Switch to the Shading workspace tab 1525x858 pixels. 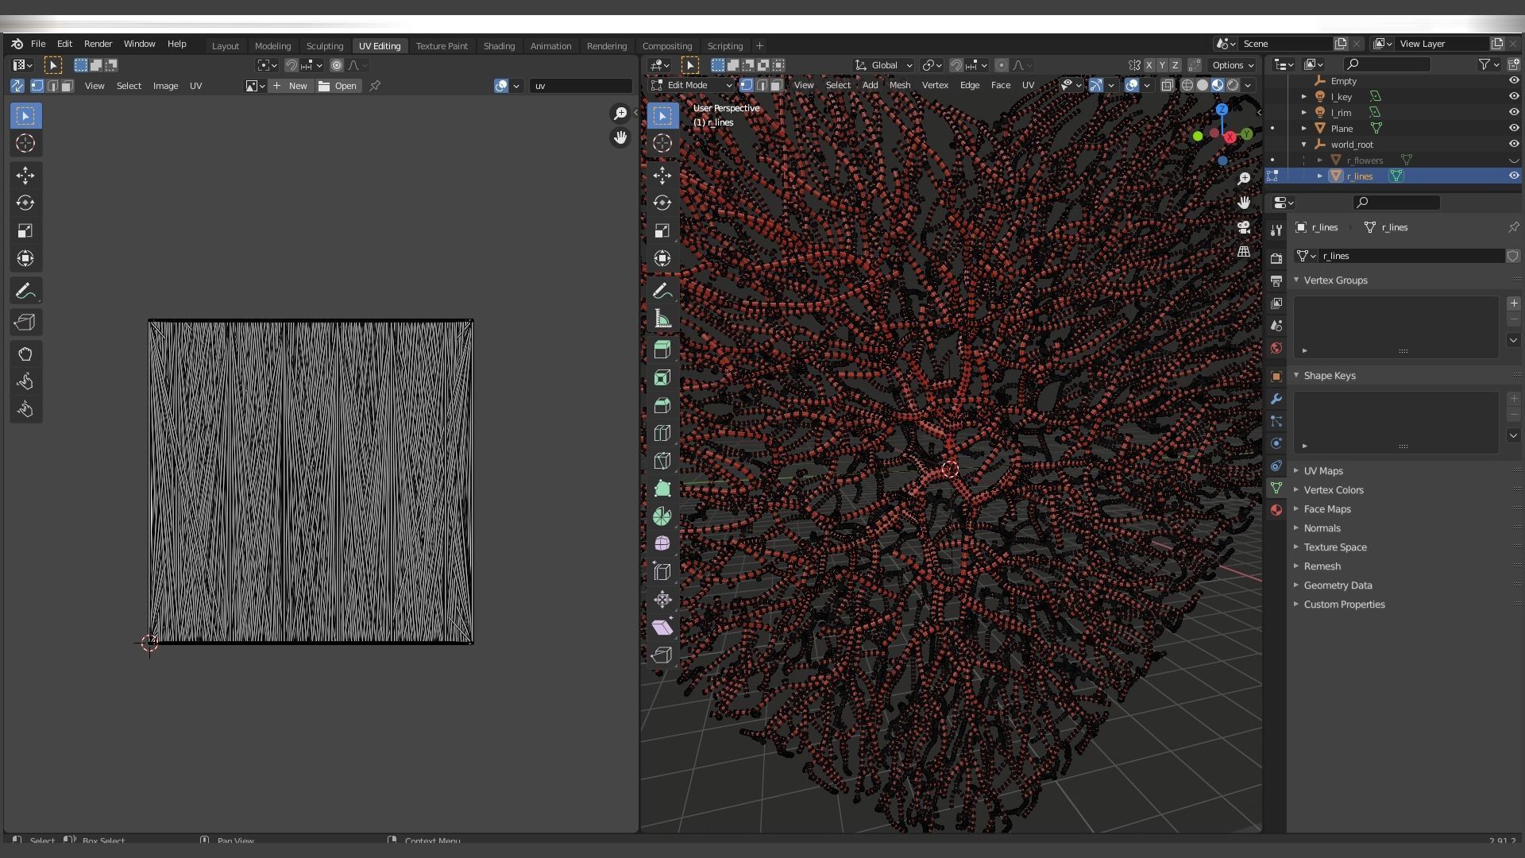499,46
